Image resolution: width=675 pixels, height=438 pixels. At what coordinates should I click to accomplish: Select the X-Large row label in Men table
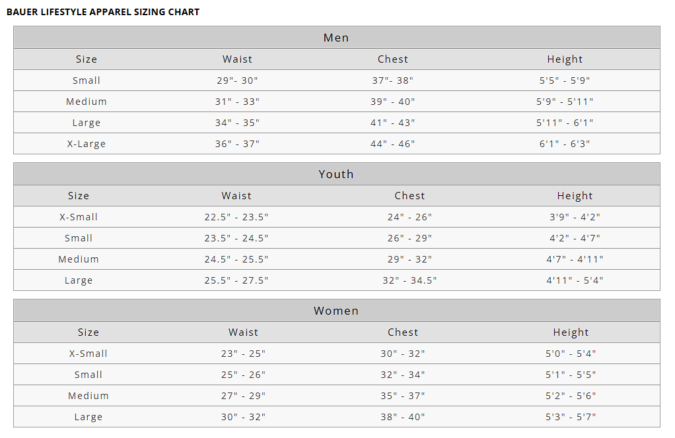tap(87, 144)
